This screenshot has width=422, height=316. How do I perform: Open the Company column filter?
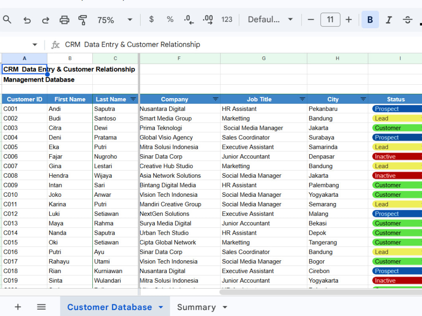coord(215,99)
